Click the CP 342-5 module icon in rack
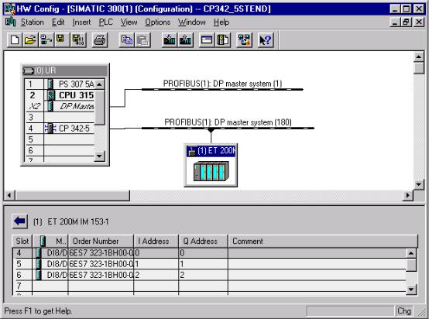The width and height of the screenshot is (429, 319). click(50, 129)
